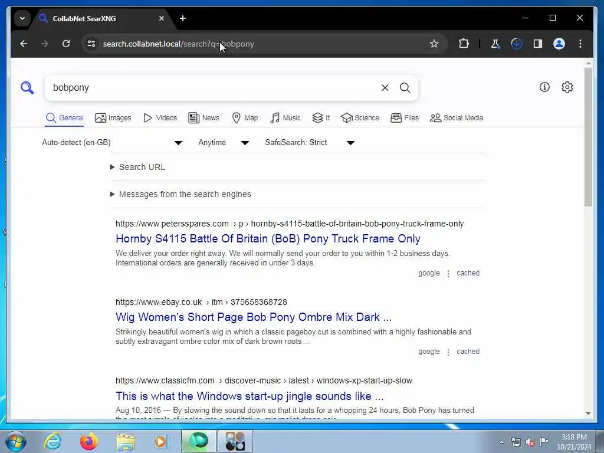Switch to Images category
This screenshot has width=604, height=453.
click(x=113, y=118)
